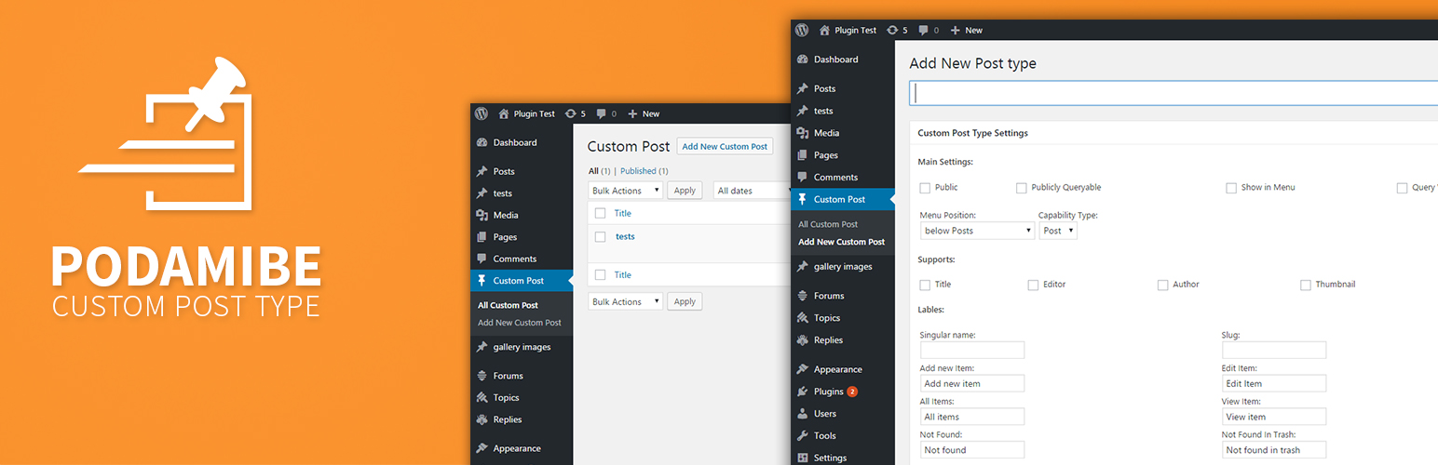Viewport: 1438px width, 465px height.
Task: Check the Title support checkbox
Action: pos(925,285)
